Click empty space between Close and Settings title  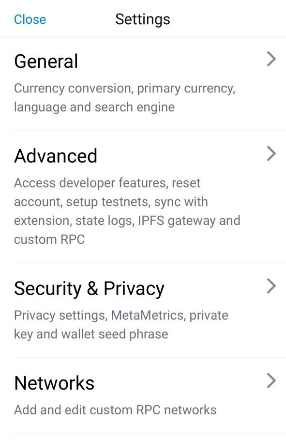point(81,19)
